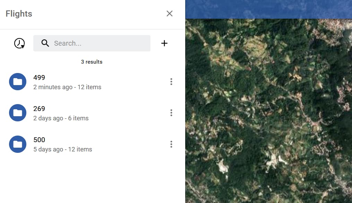Image resolution: width=352 pixels, height=203 pixels.
Task: Open the kebab menu for 500
Action: [x=171, y=144]
